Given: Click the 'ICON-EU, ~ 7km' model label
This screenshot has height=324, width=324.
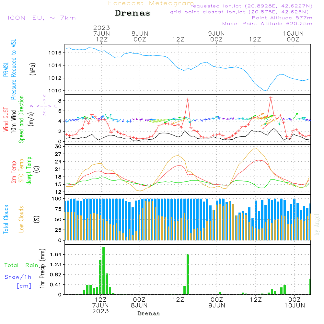Looking at the screenshot, I should click(42, 18).
